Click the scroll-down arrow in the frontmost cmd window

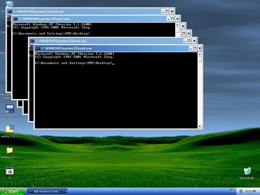200,126
